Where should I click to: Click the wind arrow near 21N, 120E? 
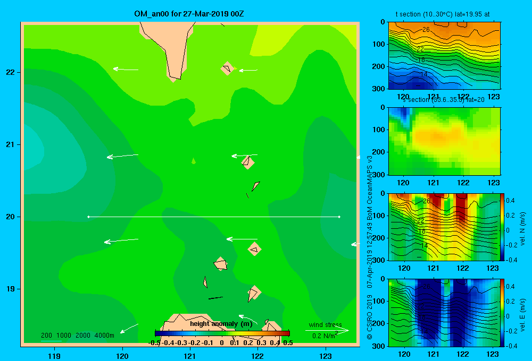pyautogui.click(x=123, y=156)
